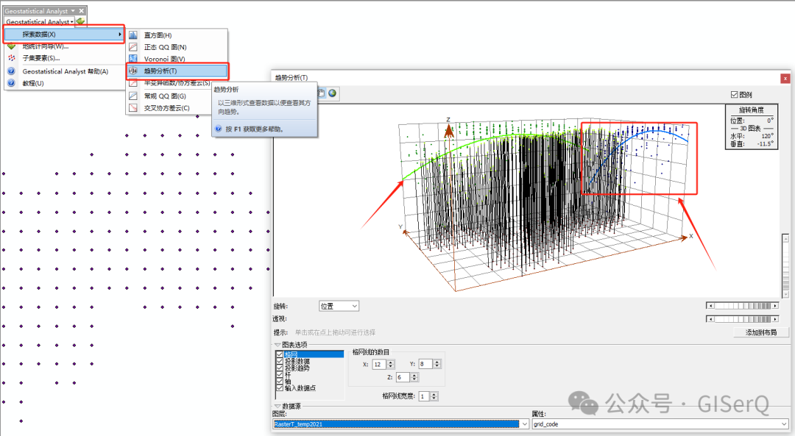The width and height of the screenshot is (795, 436).
Task: Toggle the input data points (输入数据点) checkbox
Action: point(280,387)
